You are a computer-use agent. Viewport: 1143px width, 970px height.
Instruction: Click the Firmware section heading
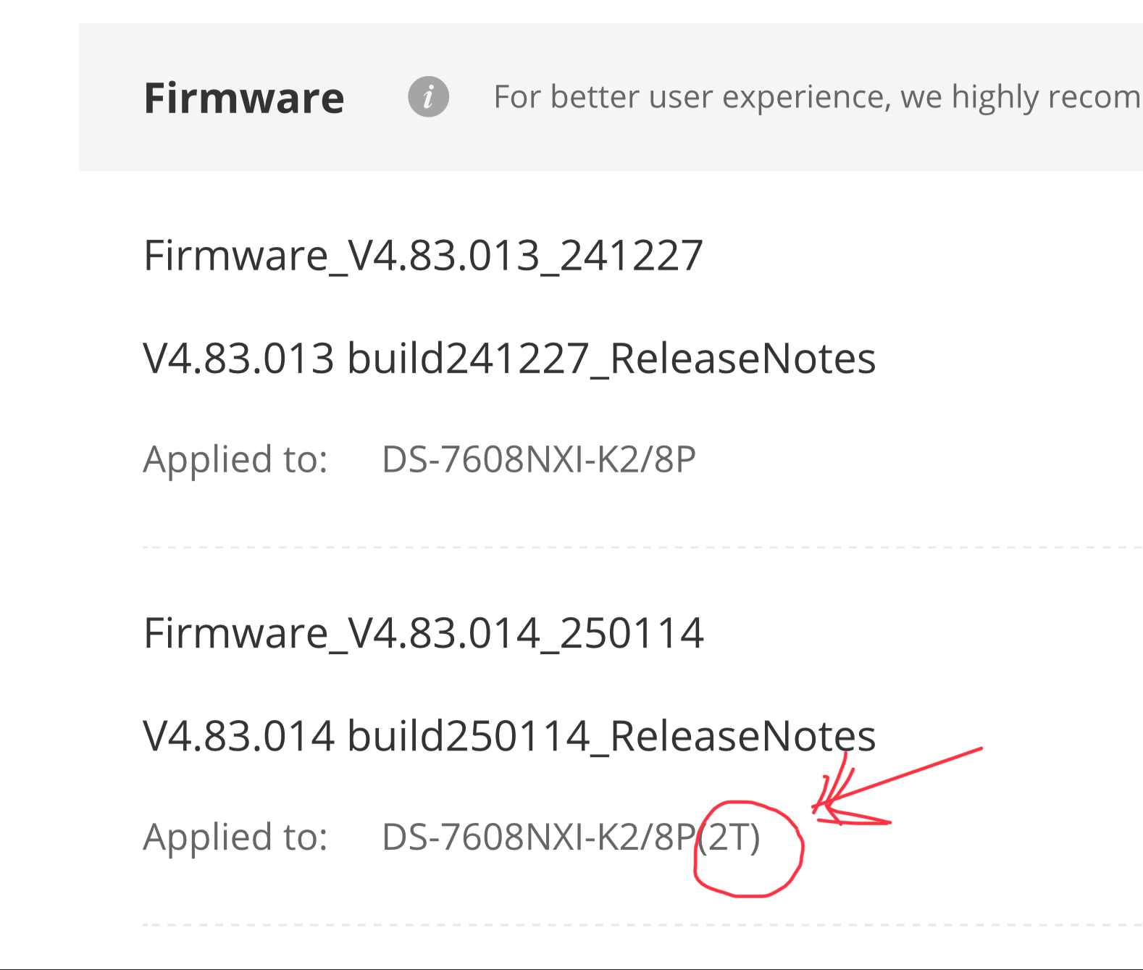[244, 98]
